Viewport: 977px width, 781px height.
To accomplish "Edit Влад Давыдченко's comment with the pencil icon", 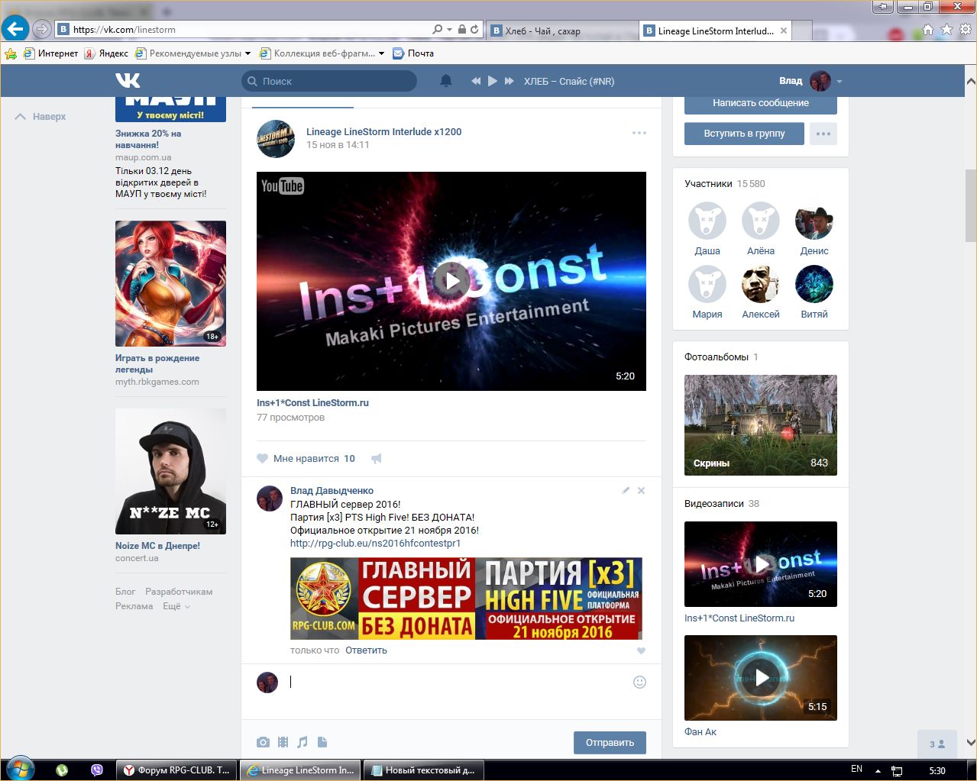I will tap(626, 490).
